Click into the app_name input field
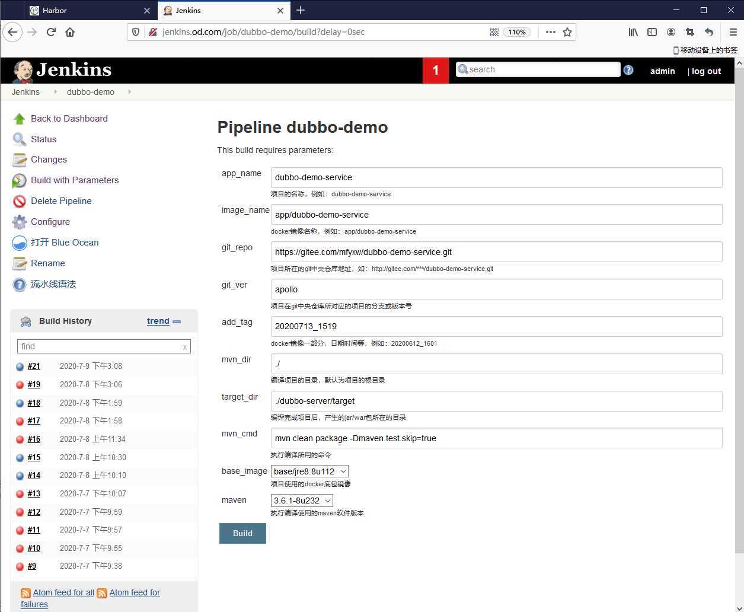The image size is (744, 612). pos(496,177)
